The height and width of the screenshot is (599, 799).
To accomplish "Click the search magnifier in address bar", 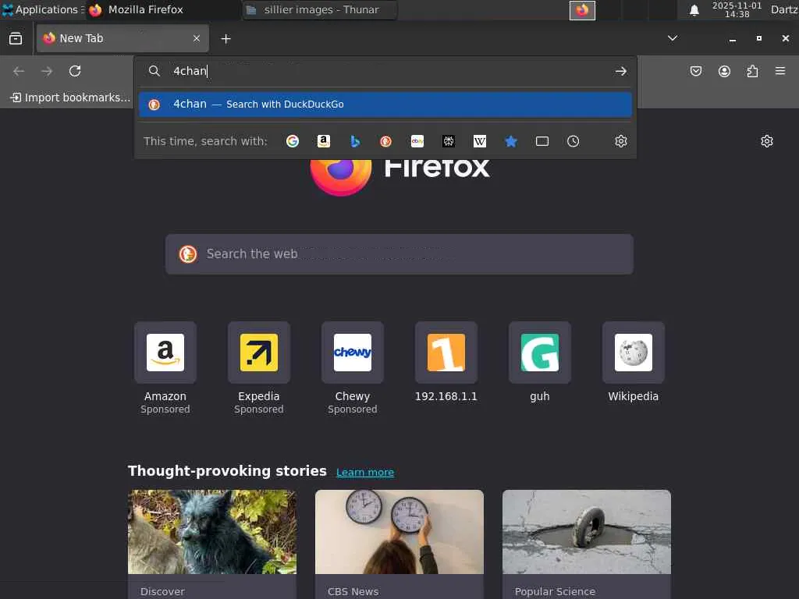I will click(154, 71).
